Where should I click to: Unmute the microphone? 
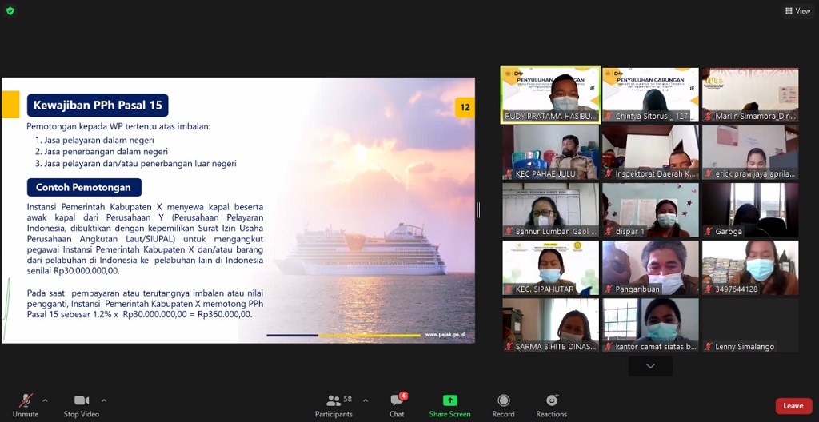26,404
